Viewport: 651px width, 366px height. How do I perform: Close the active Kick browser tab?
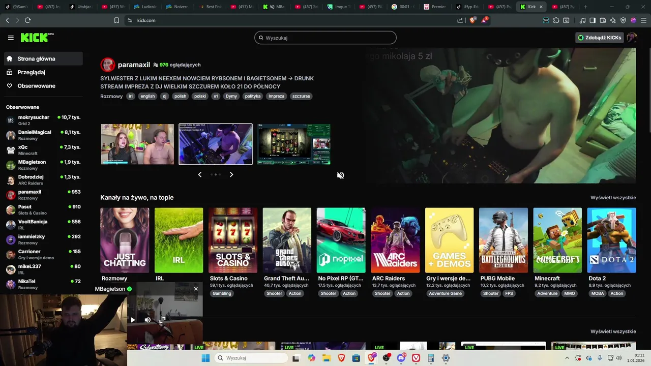pyautogui.click(x=541, y=7)
